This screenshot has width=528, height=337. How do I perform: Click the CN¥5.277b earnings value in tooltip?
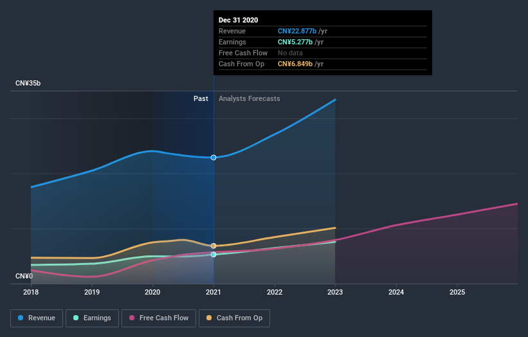pos(295,42)
